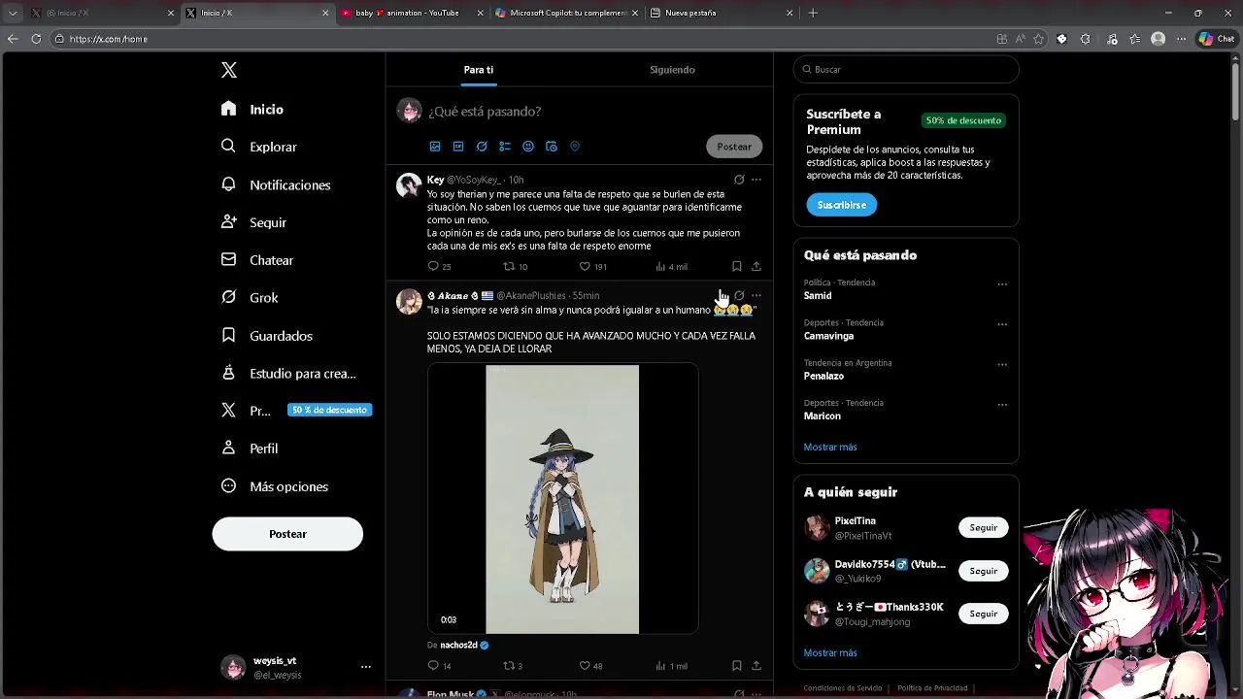Switch to Nueva pestaña browser tab
The height and width of the screenshot is (699, 1243).
pos(721,13)
